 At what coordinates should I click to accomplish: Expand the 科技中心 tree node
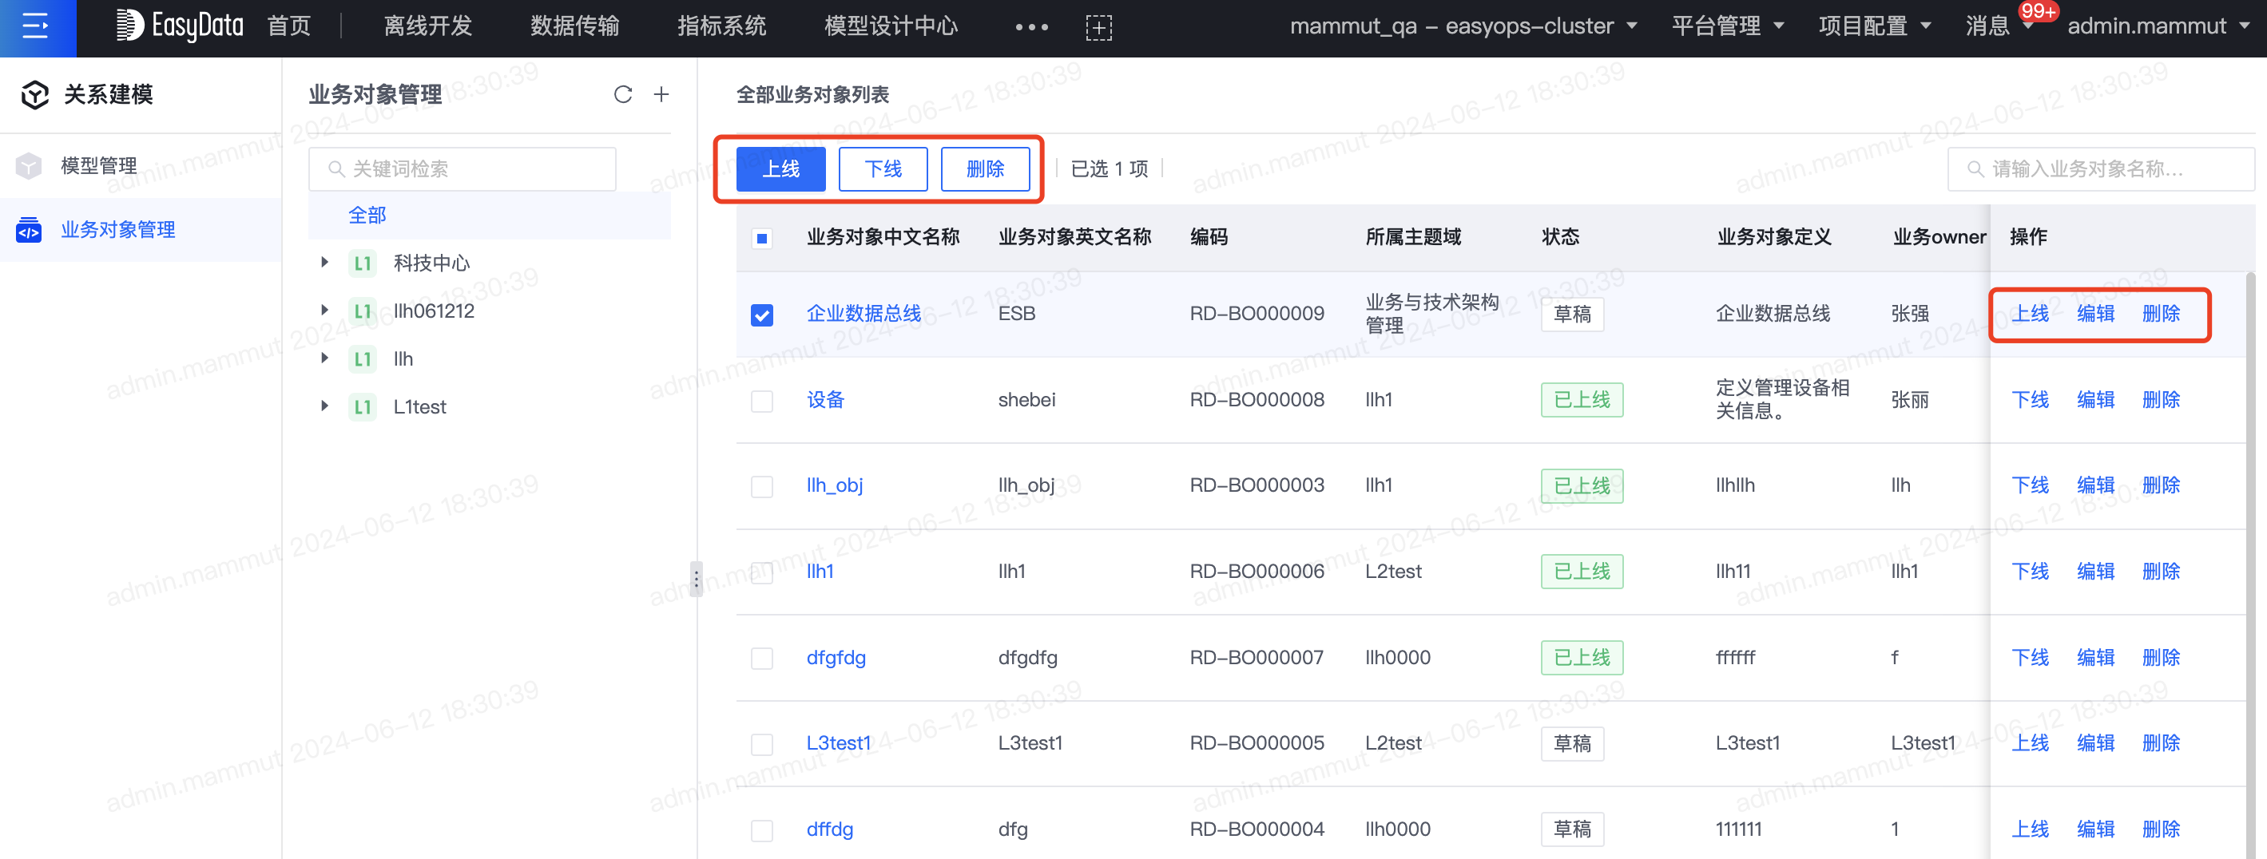click(325, 262)
